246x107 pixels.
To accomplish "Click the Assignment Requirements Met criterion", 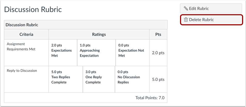I will 21,47.
